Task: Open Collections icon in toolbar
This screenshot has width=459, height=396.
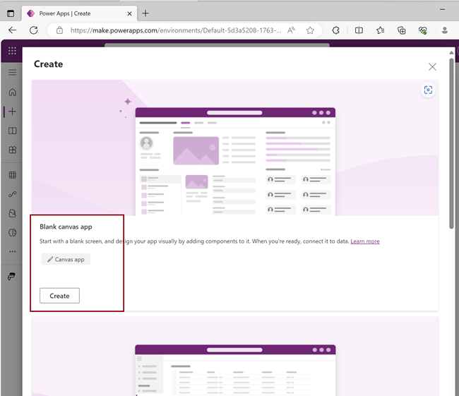Action: [x=402, y=30]
